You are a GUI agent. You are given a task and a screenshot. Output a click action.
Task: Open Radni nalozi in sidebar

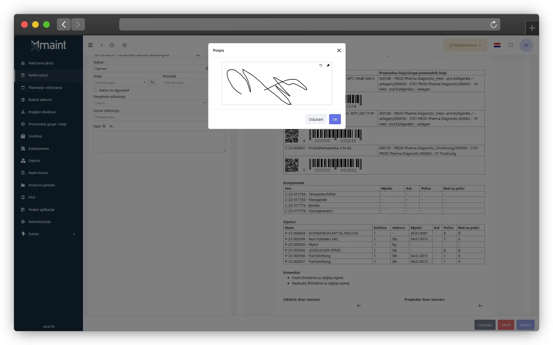[x=38, y=75]
